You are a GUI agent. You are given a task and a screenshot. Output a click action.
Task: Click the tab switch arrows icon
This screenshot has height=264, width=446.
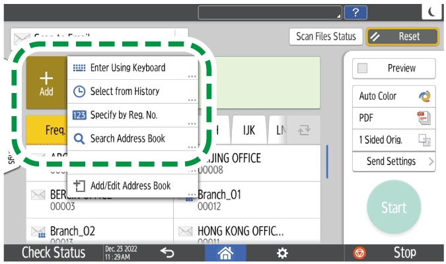click(x=305, y=130)
